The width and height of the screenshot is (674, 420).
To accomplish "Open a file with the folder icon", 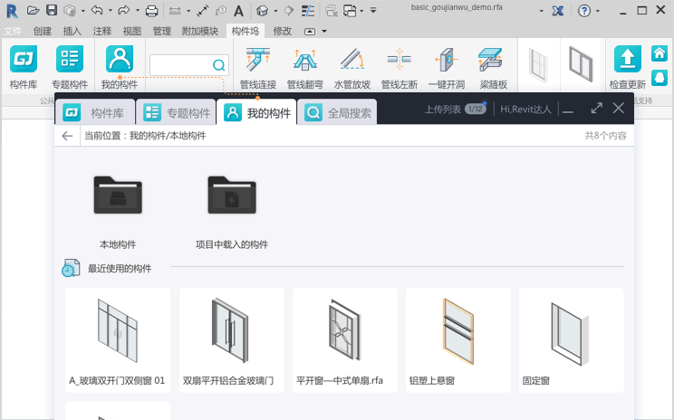I will pyautogui.click(x=34, y=10).
